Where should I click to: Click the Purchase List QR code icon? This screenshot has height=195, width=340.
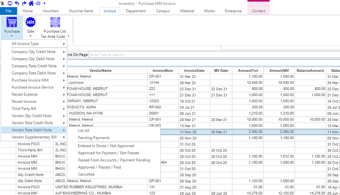click(55, 23)
